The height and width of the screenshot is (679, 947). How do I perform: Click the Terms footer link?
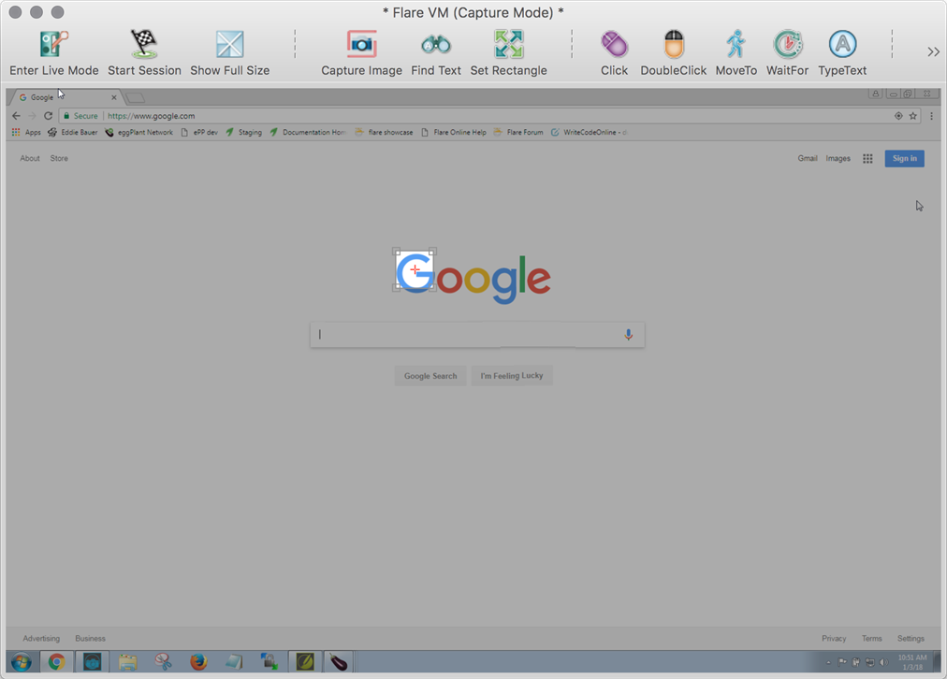871,639
